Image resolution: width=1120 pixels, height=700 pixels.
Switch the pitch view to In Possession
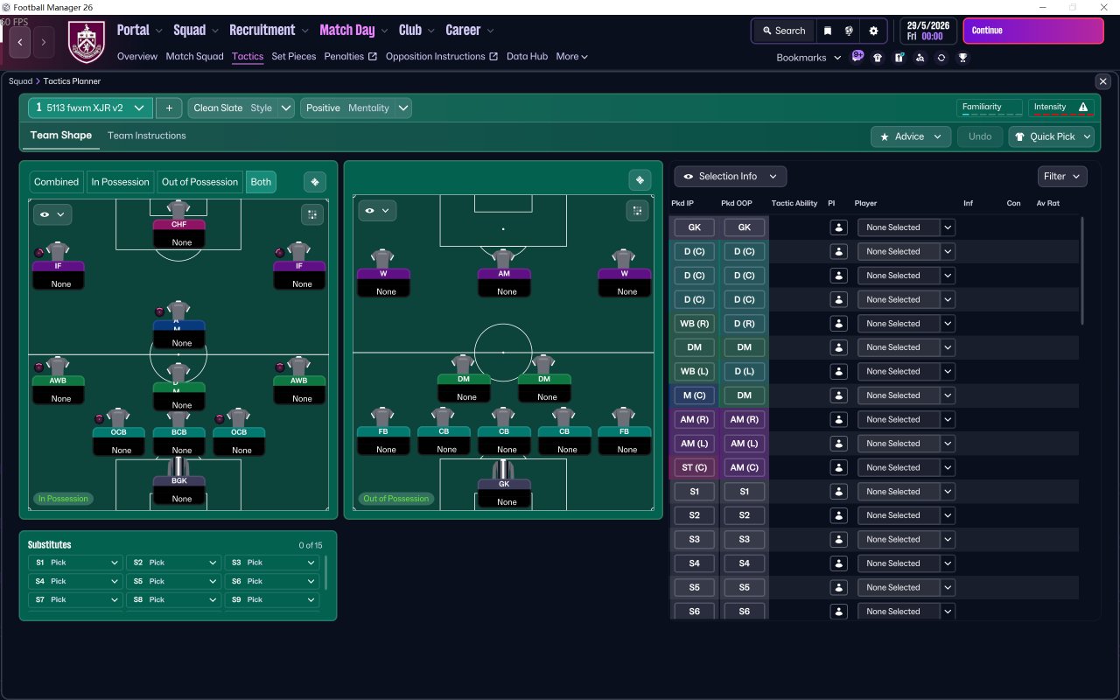pyautogui.click(x=120, y=182)
